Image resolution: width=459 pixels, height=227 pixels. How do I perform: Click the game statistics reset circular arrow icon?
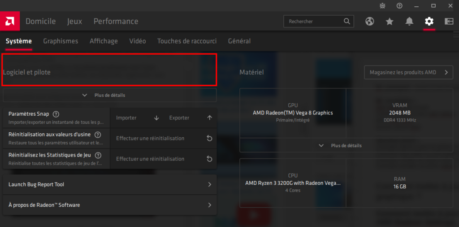pos(210,159)
